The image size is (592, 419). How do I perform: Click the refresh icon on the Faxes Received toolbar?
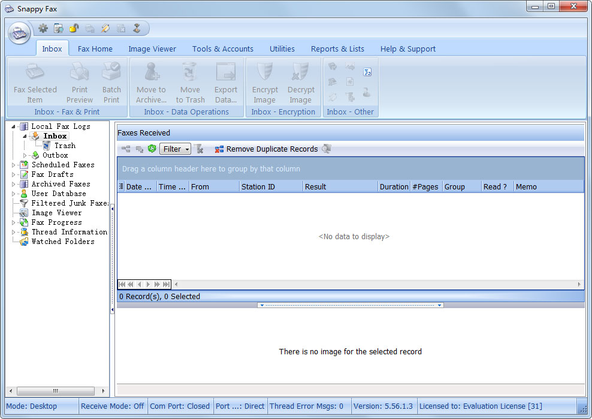click(152, 148)
